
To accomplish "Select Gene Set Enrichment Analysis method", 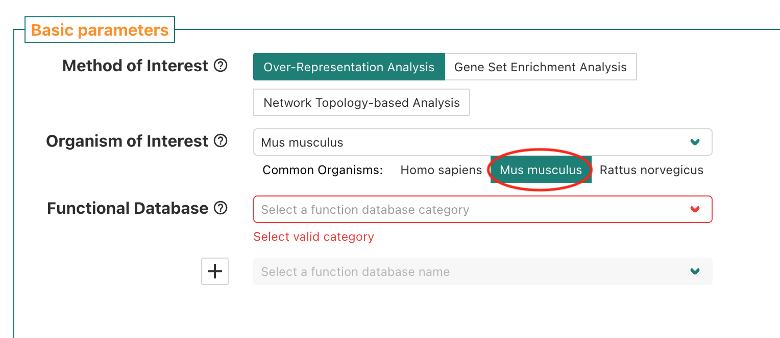I will pyautogui.click(x=541, y=67).
